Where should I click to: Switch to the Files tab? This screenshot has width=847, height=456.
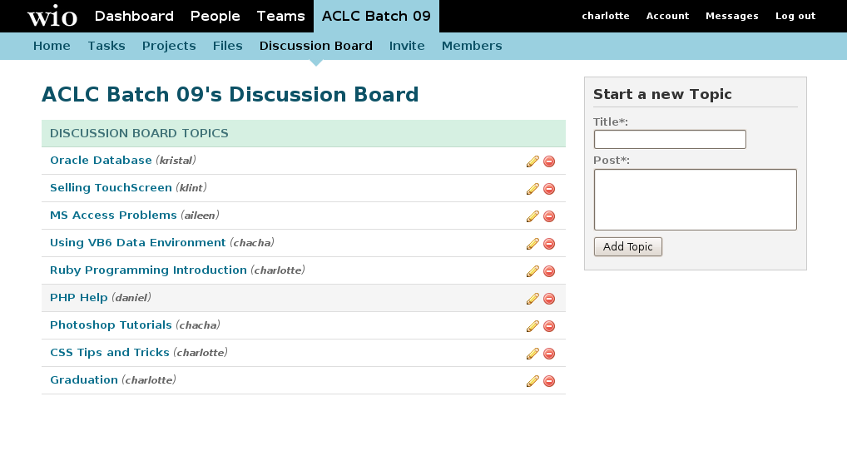pos(227,46)
